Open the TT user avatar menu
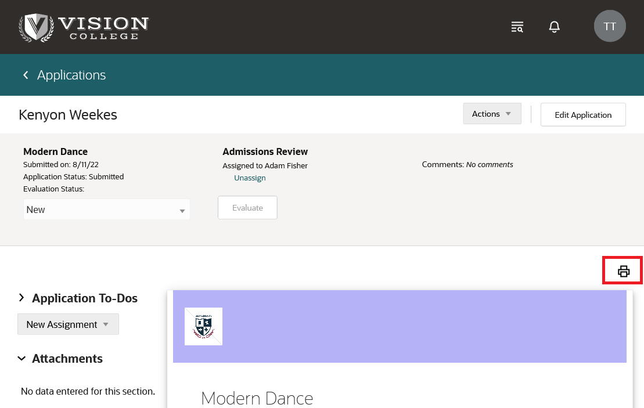Viewport: 644px width, 408px height. pos(610,27)
